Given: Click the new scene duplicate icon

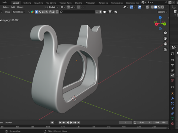Looking at the screenshot, I should 170,2.
